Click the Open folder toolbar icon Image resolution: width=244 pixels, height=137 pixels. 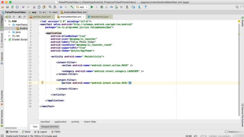(3, 7)
